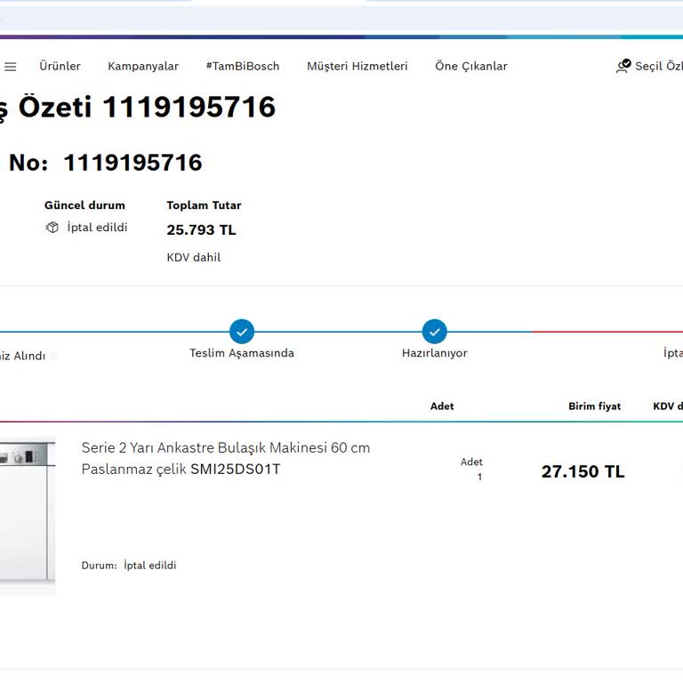Click the Hazırlanıyor step label
The image size is (683, 683).
pos(434,353)
